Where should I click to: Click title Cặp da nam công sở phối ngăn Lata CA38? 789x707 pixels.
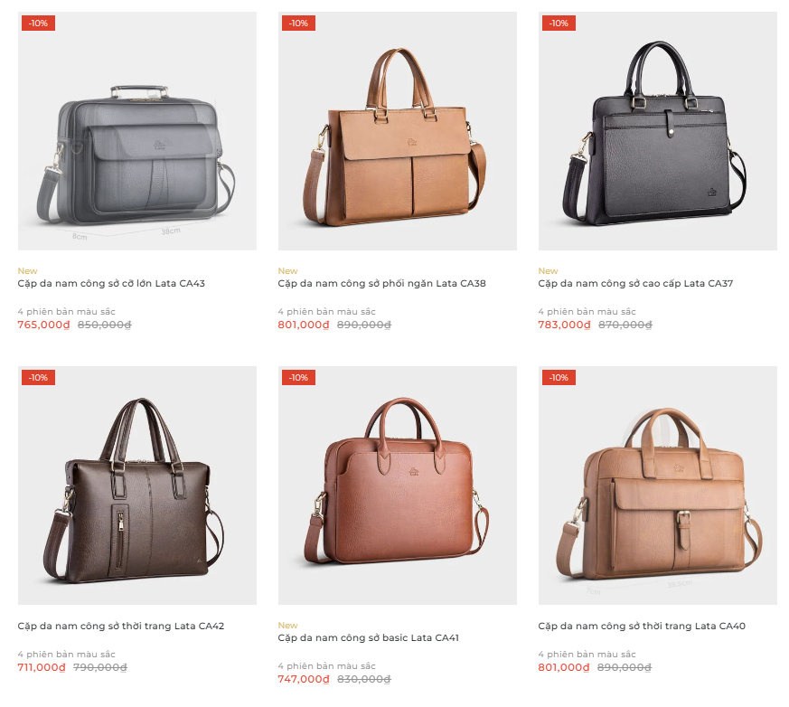pos(382,283)
